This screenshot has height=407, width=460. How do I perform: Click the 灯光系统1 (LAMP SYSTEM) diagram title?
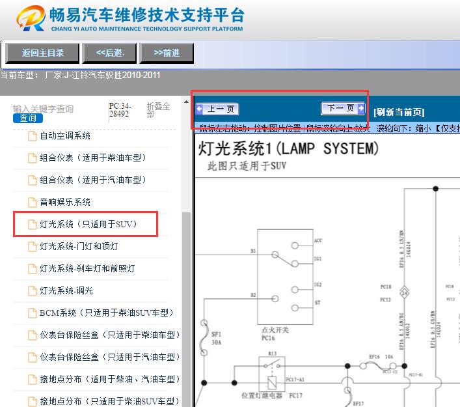(288, 148)
